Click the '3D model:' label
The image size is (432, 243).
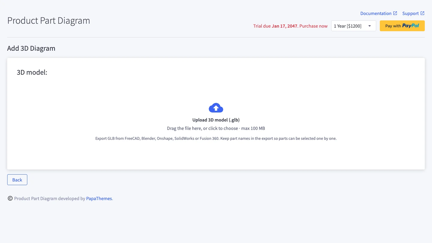pyautogui.click(x=32, y=72)
